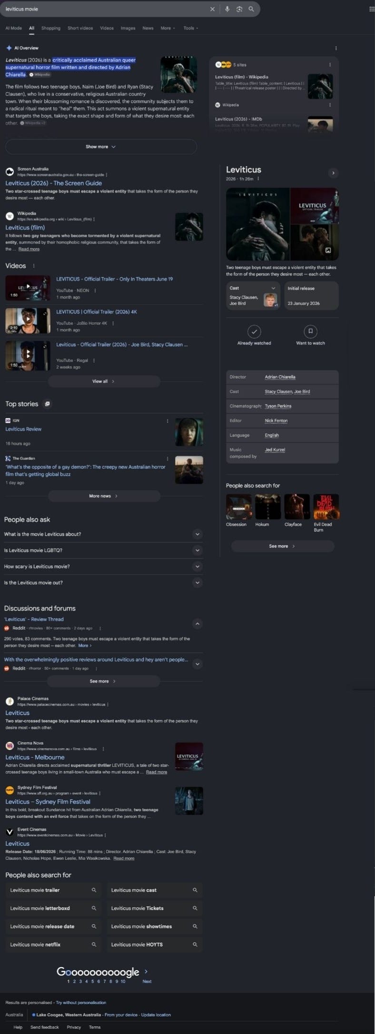This screenshot has width=375, height=1034.
Task: Submit search with magnifier icon
Action: click(x=251, y=9)
